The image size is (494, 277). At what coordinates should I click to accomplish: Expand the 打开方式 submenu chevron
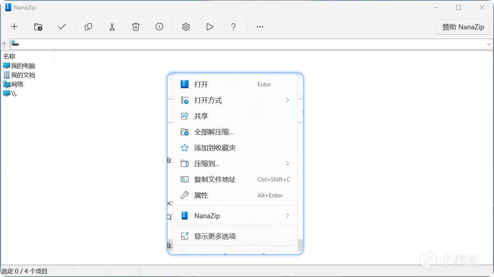tap(288, 100)
